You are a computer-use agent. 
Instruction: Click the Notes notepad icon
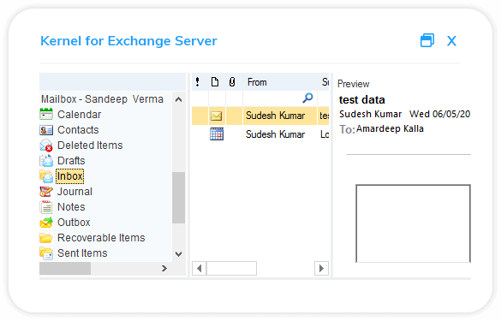pos(46,206)
